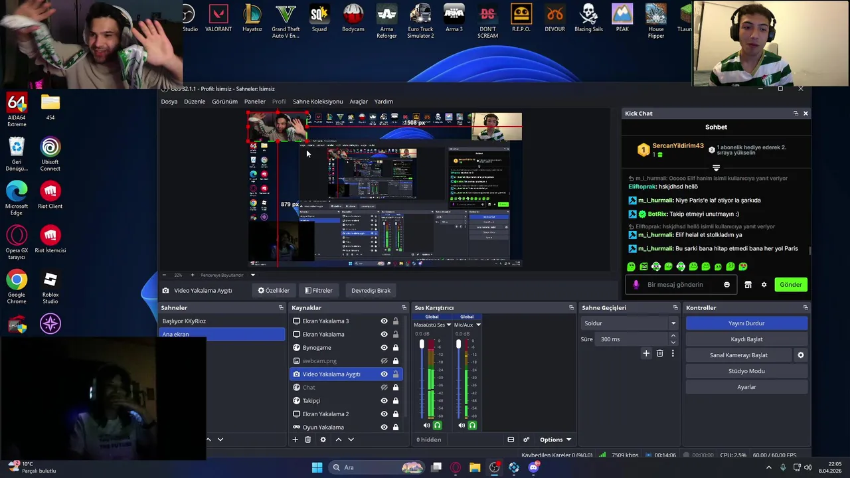Viewport: 850px width, 478px height.
Task: Launch VALORANT desktop shortcut
Action: click(218, 19)
